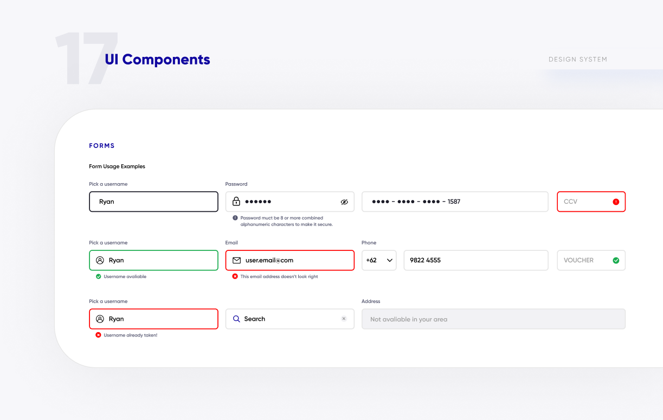Click the 'Password' field label
This screenshot has width=663, height=420.
tap(236, 184)
